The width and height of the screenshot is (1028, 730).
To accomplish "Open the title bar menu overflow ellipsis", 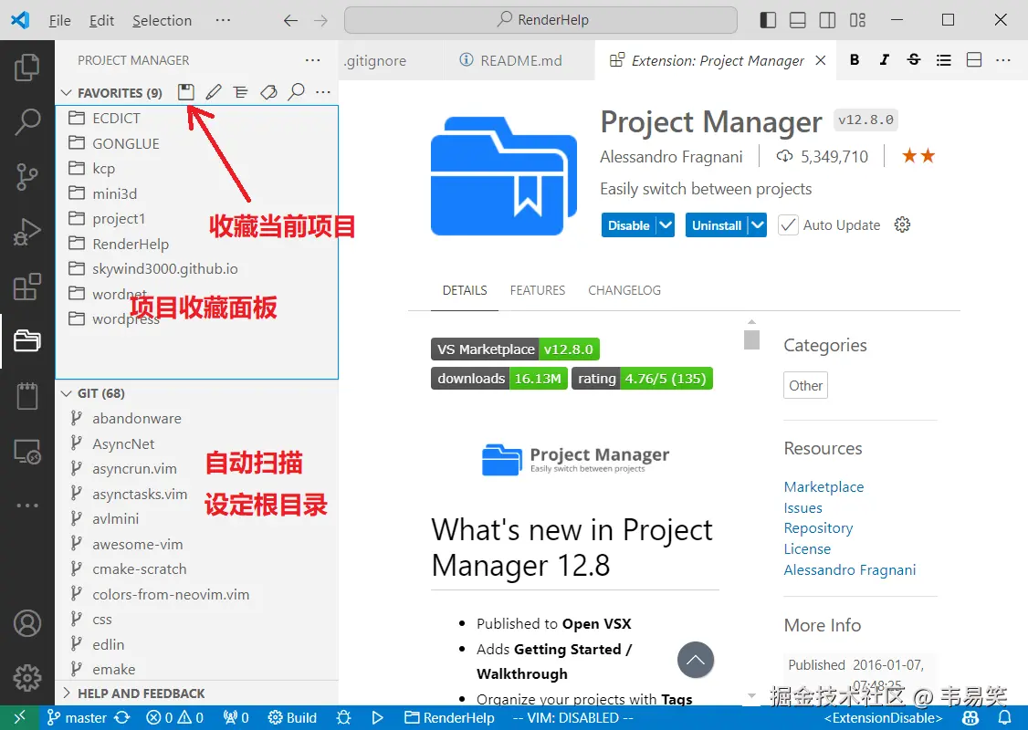I will click(223, 20).
